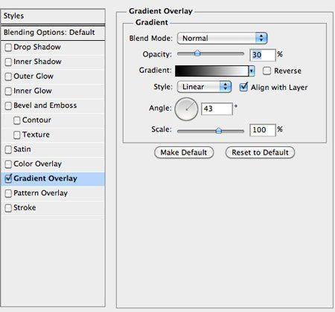The image size is (335, 312).
Task: Select the Bevel and Emboss label row
Action: click(x=53, y=105)
